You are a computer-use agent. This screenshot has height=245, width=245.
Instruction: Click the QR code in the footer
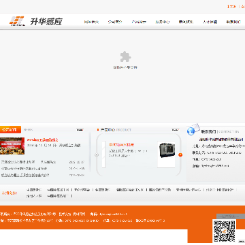(x=224, y=231)
